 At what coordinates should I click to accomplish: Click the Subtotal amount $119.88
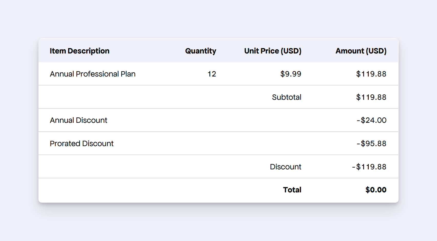pos(371,97)
